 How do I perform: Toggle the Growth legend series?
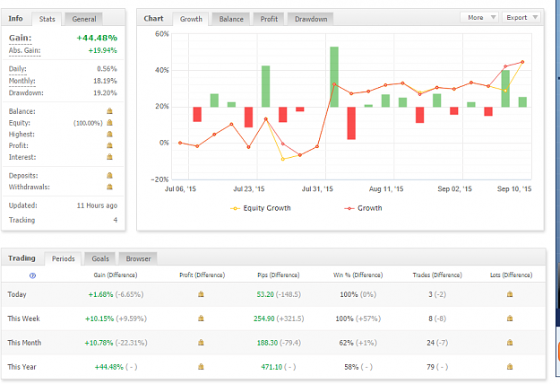tap(363, 208)
